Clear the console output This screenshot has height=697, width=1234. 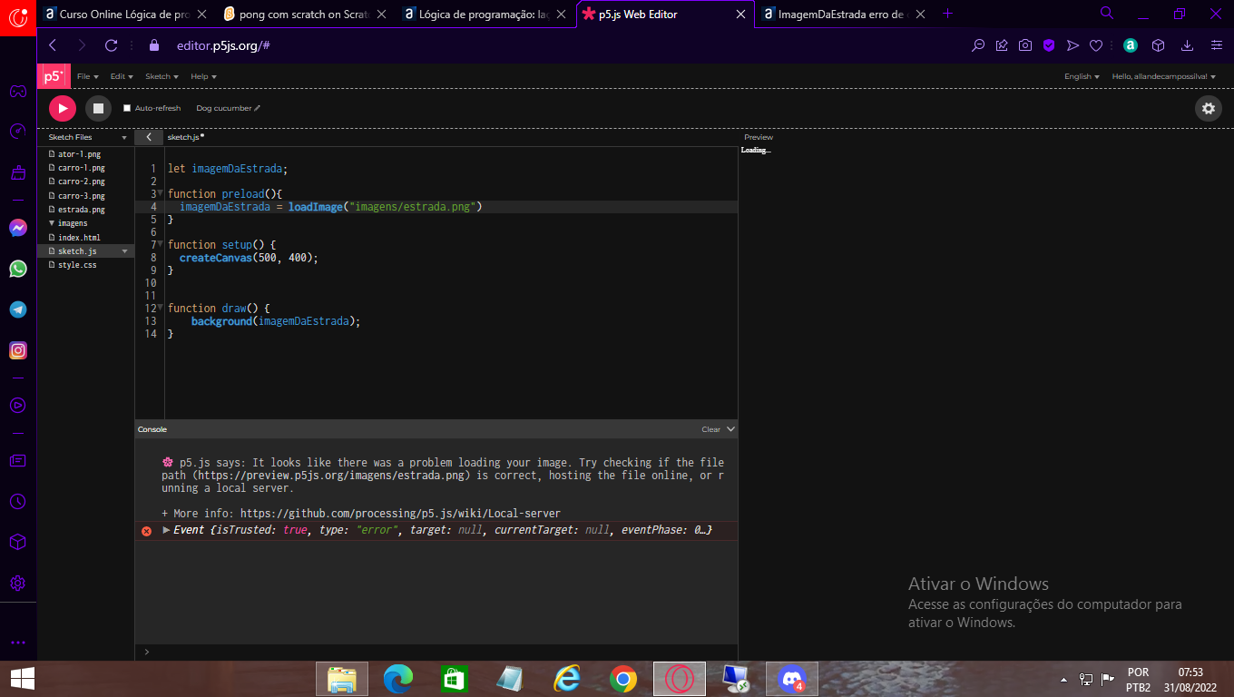pos(710,429)
